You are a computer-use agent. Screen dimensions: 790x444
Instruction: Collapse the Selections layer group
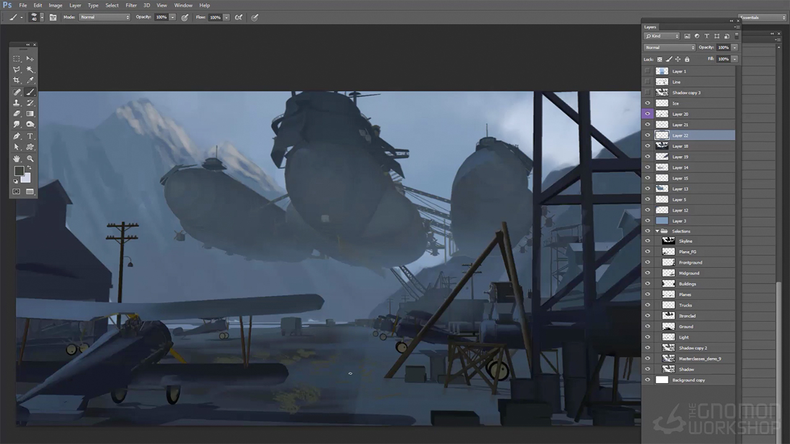point(657,231)
